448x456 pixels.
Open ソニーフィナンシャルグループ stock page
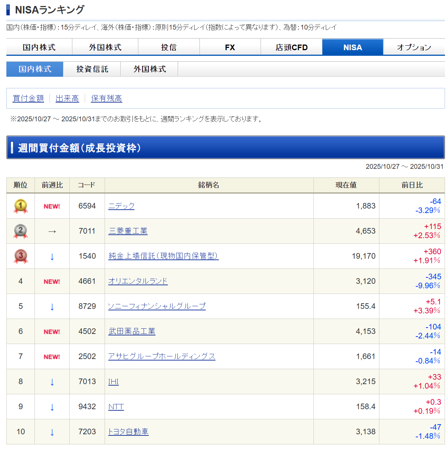pos(157,306)
